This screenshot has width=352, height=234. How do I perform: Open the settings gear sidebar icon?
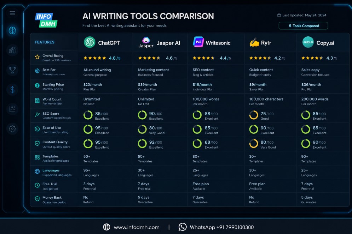12,128
